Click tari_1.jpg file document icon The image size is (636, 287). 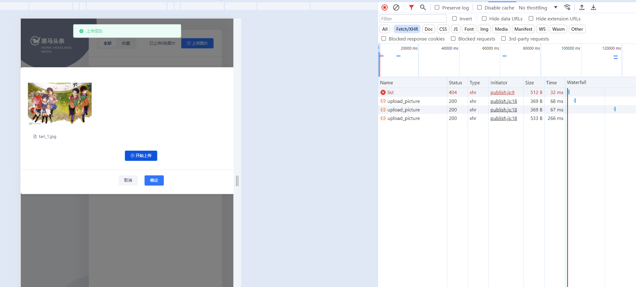pos(35,137)
